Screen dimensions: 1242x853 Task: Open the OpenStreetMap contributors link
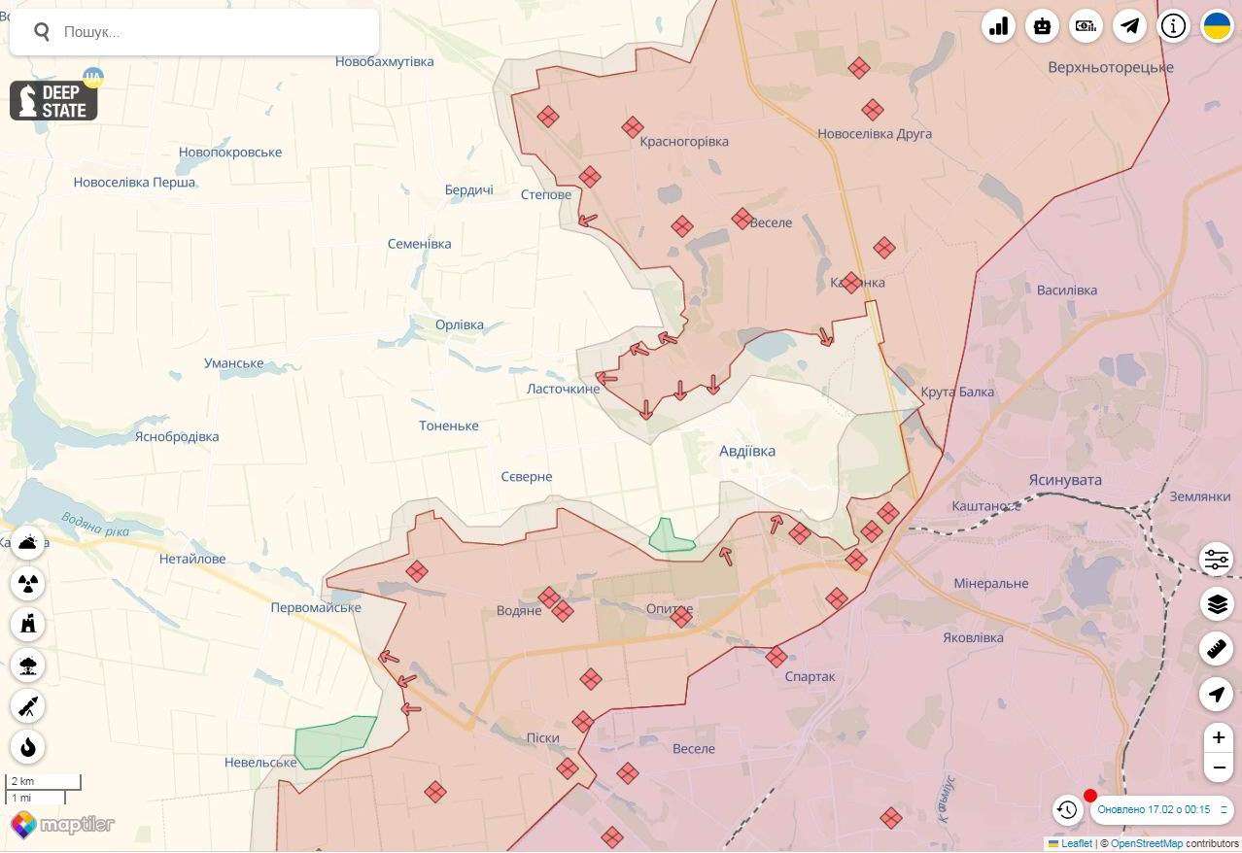[x=1146, y=843]
